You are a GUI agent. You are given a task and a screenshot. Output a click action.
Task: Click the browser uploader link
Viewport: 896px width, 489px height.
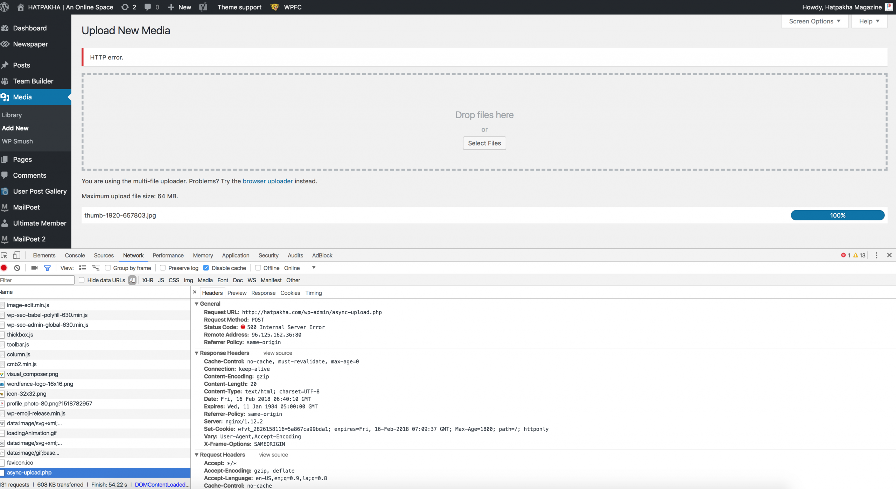tap(267, 181)
